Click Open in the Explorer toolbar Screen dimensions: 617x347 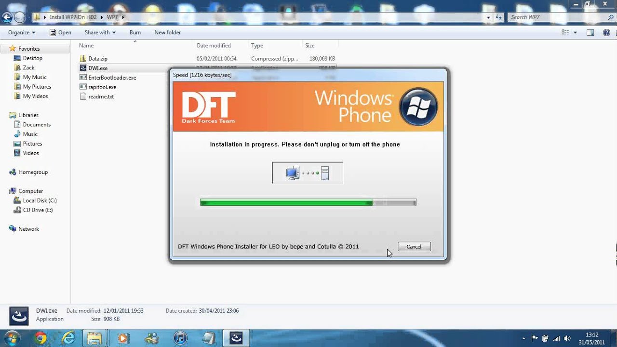60,32
